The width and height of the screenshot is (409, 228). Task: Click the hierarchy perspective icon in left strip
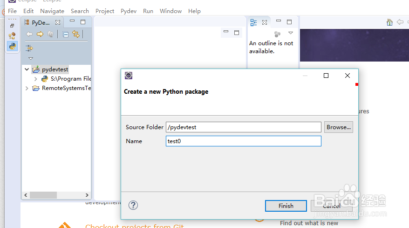point(12,35)
